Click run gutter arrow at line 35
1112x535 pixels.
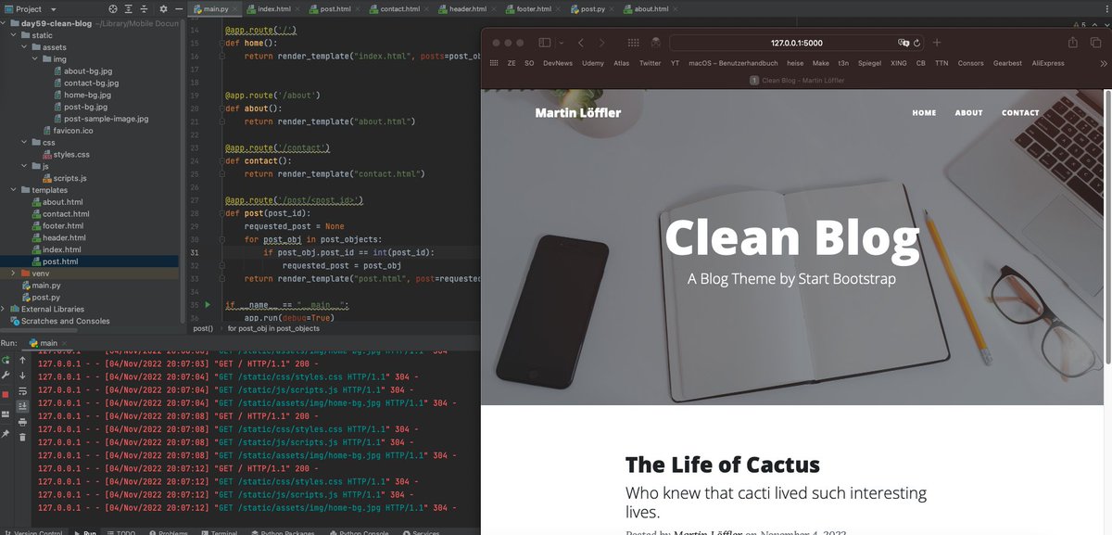[x=208, y=304]
